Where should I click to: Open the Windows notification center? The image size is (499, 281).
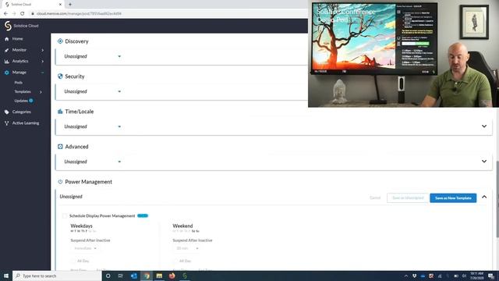491,276
